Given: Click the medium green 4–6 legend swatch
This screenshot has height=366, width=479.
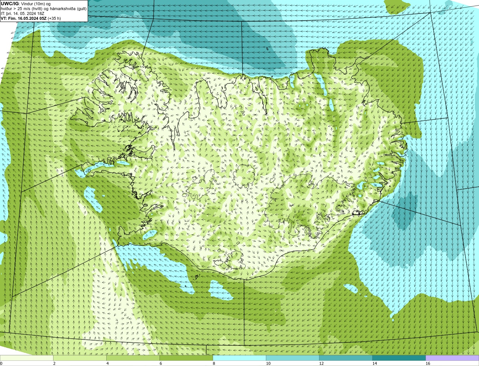Looking at the screenshot, I should pos(133,358).
